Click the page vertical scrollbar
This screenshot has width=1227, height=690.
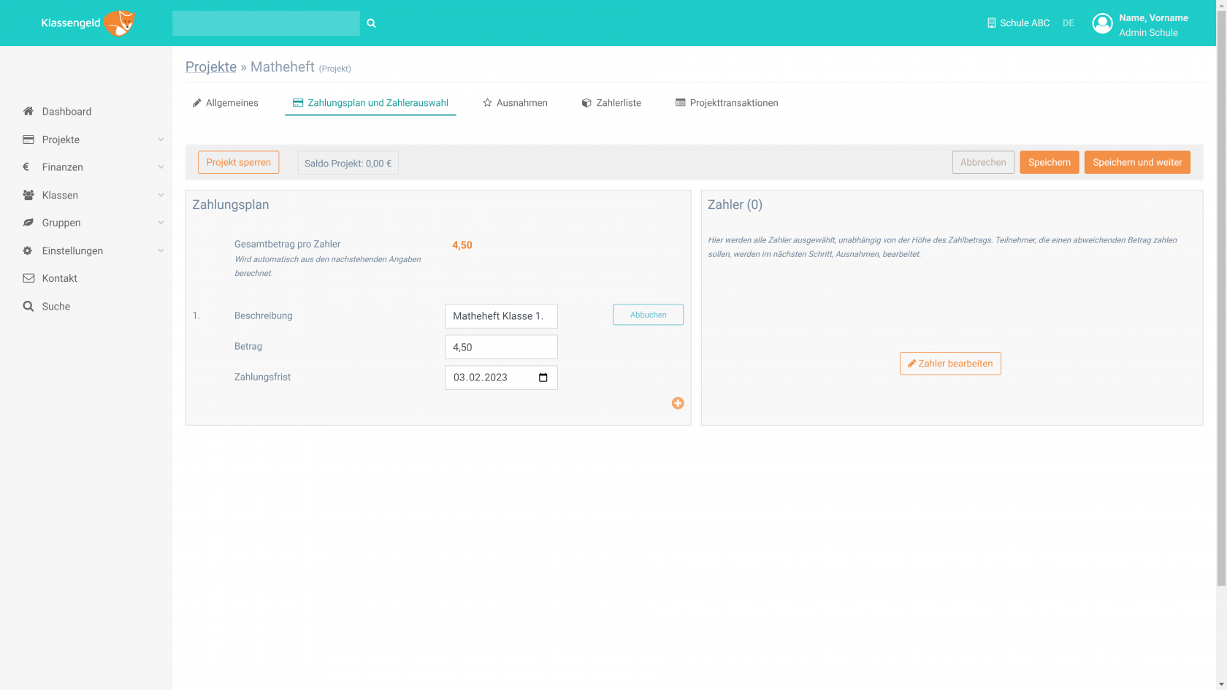coord(1221,298)
